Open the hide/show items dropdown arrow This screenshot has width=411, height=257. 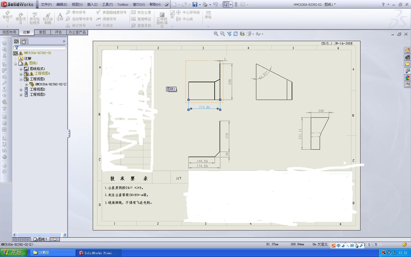click(262, 34)
